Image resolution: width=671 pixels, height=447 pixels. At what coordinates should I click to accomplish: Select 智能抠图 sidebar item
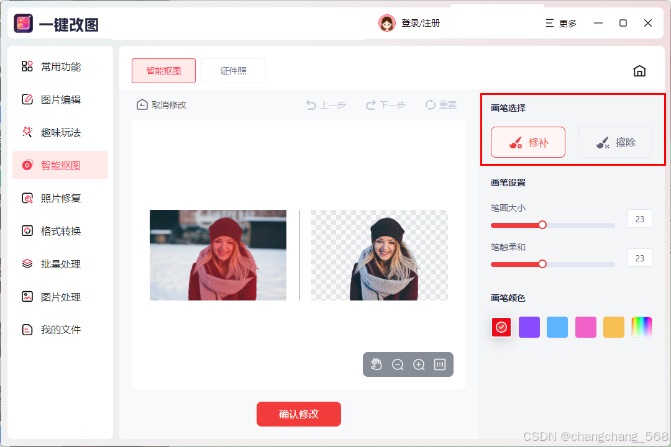(60, 165)
